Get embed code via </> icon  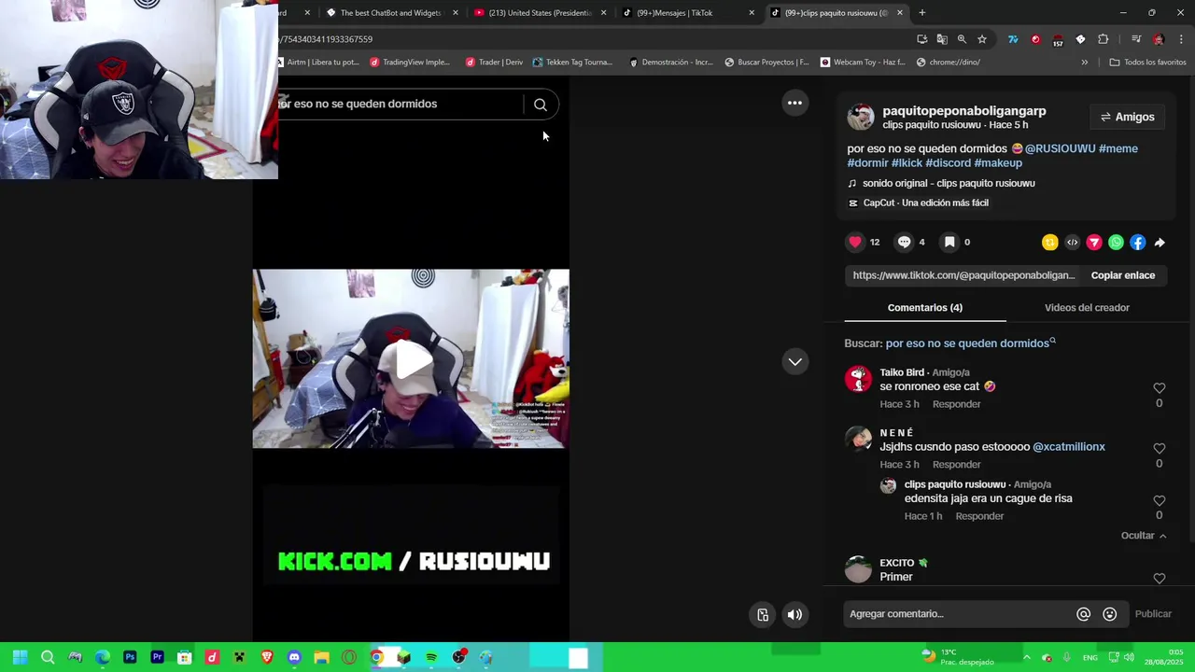[x=1072, y=243]
